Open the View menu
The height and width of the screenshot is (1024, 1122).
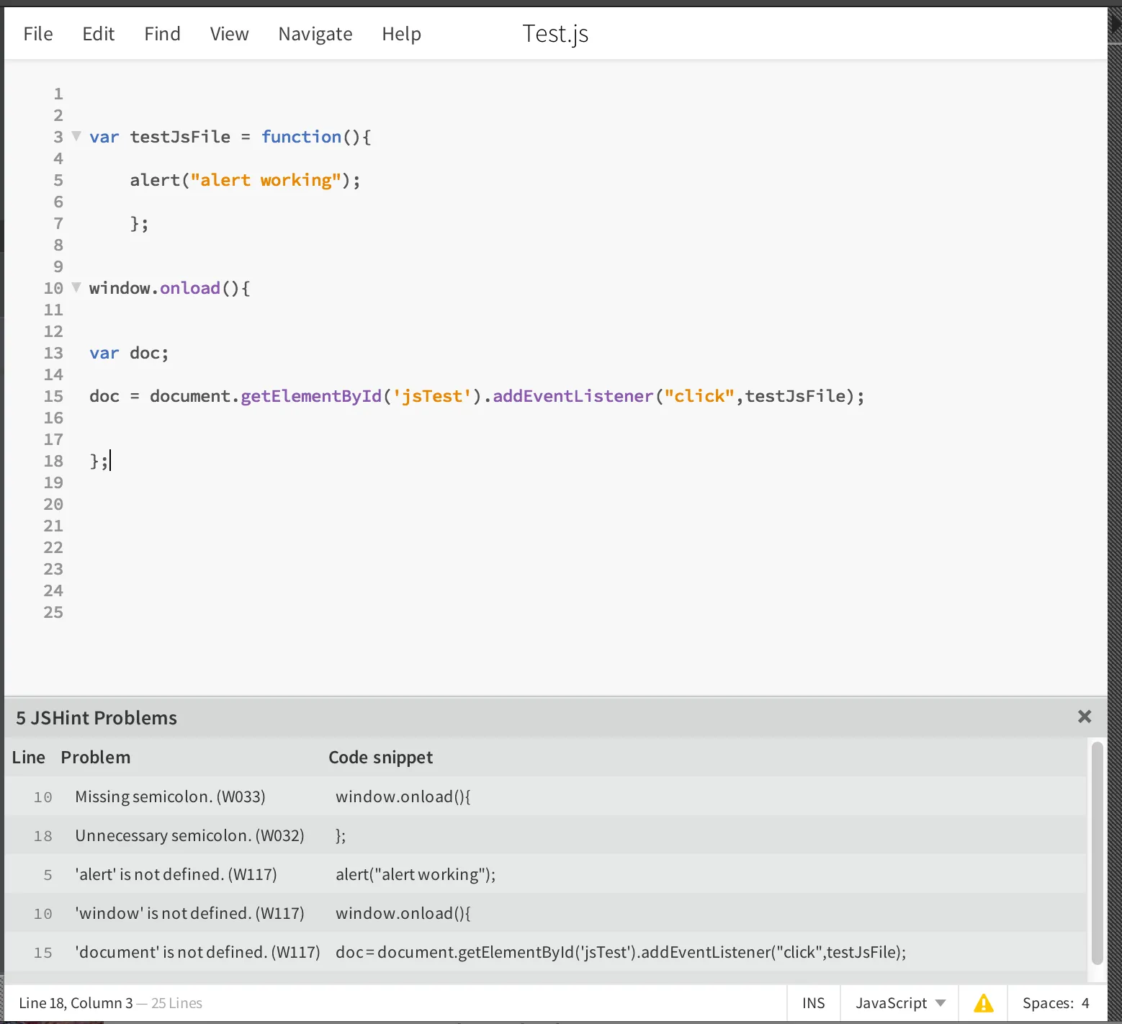(229, 34)
